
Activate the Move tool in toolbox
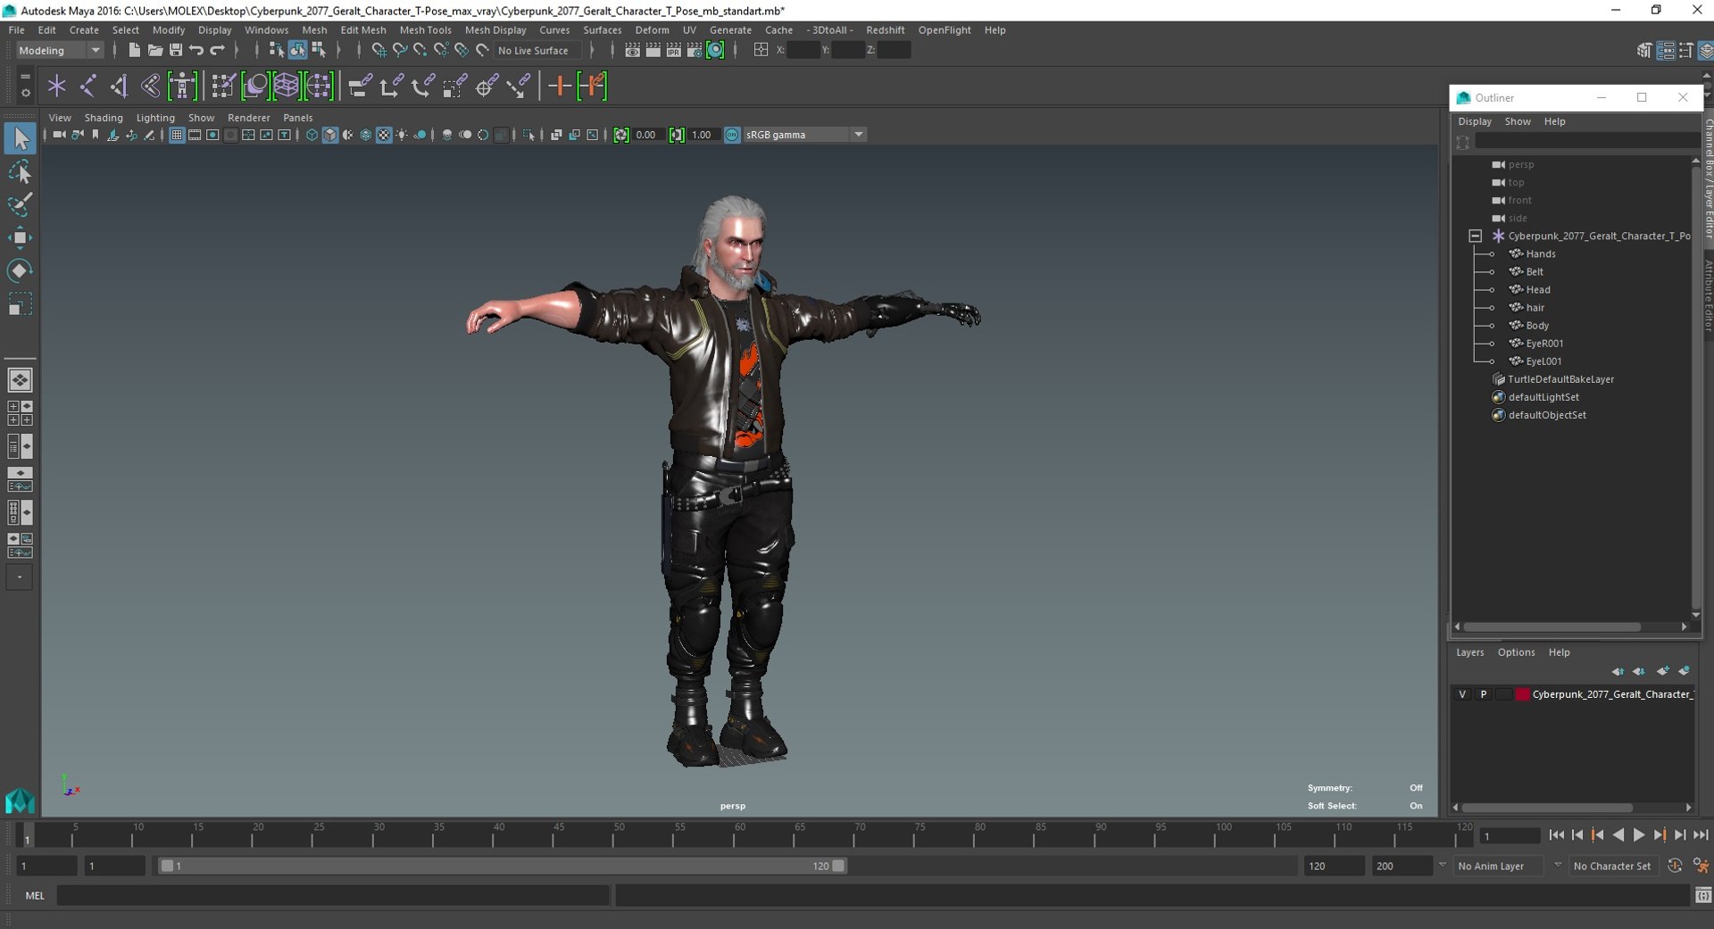tap(20, 237)
